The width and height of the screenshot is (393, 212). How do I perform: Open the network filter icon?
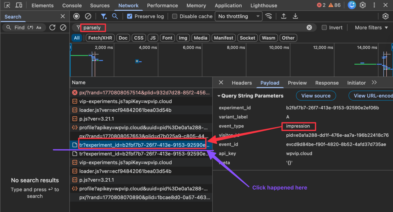pyautogui.click(x=103, y=16)
